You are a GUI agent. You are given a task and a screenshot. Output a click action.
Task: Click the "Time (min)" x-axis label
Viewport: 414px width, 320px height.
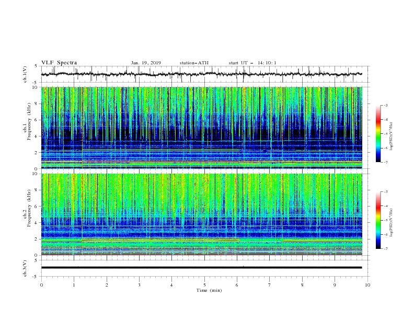click(x=209, y=290)
